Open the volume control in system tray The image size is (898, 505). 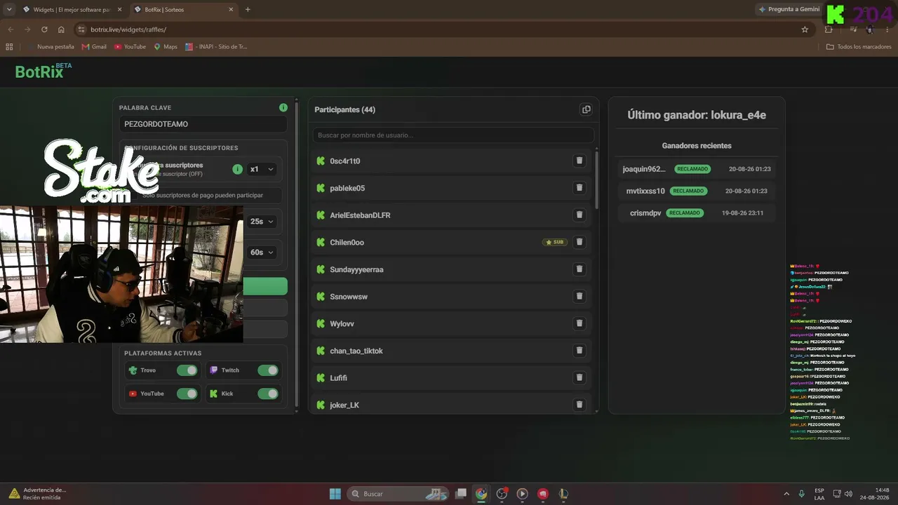point(848,494)
